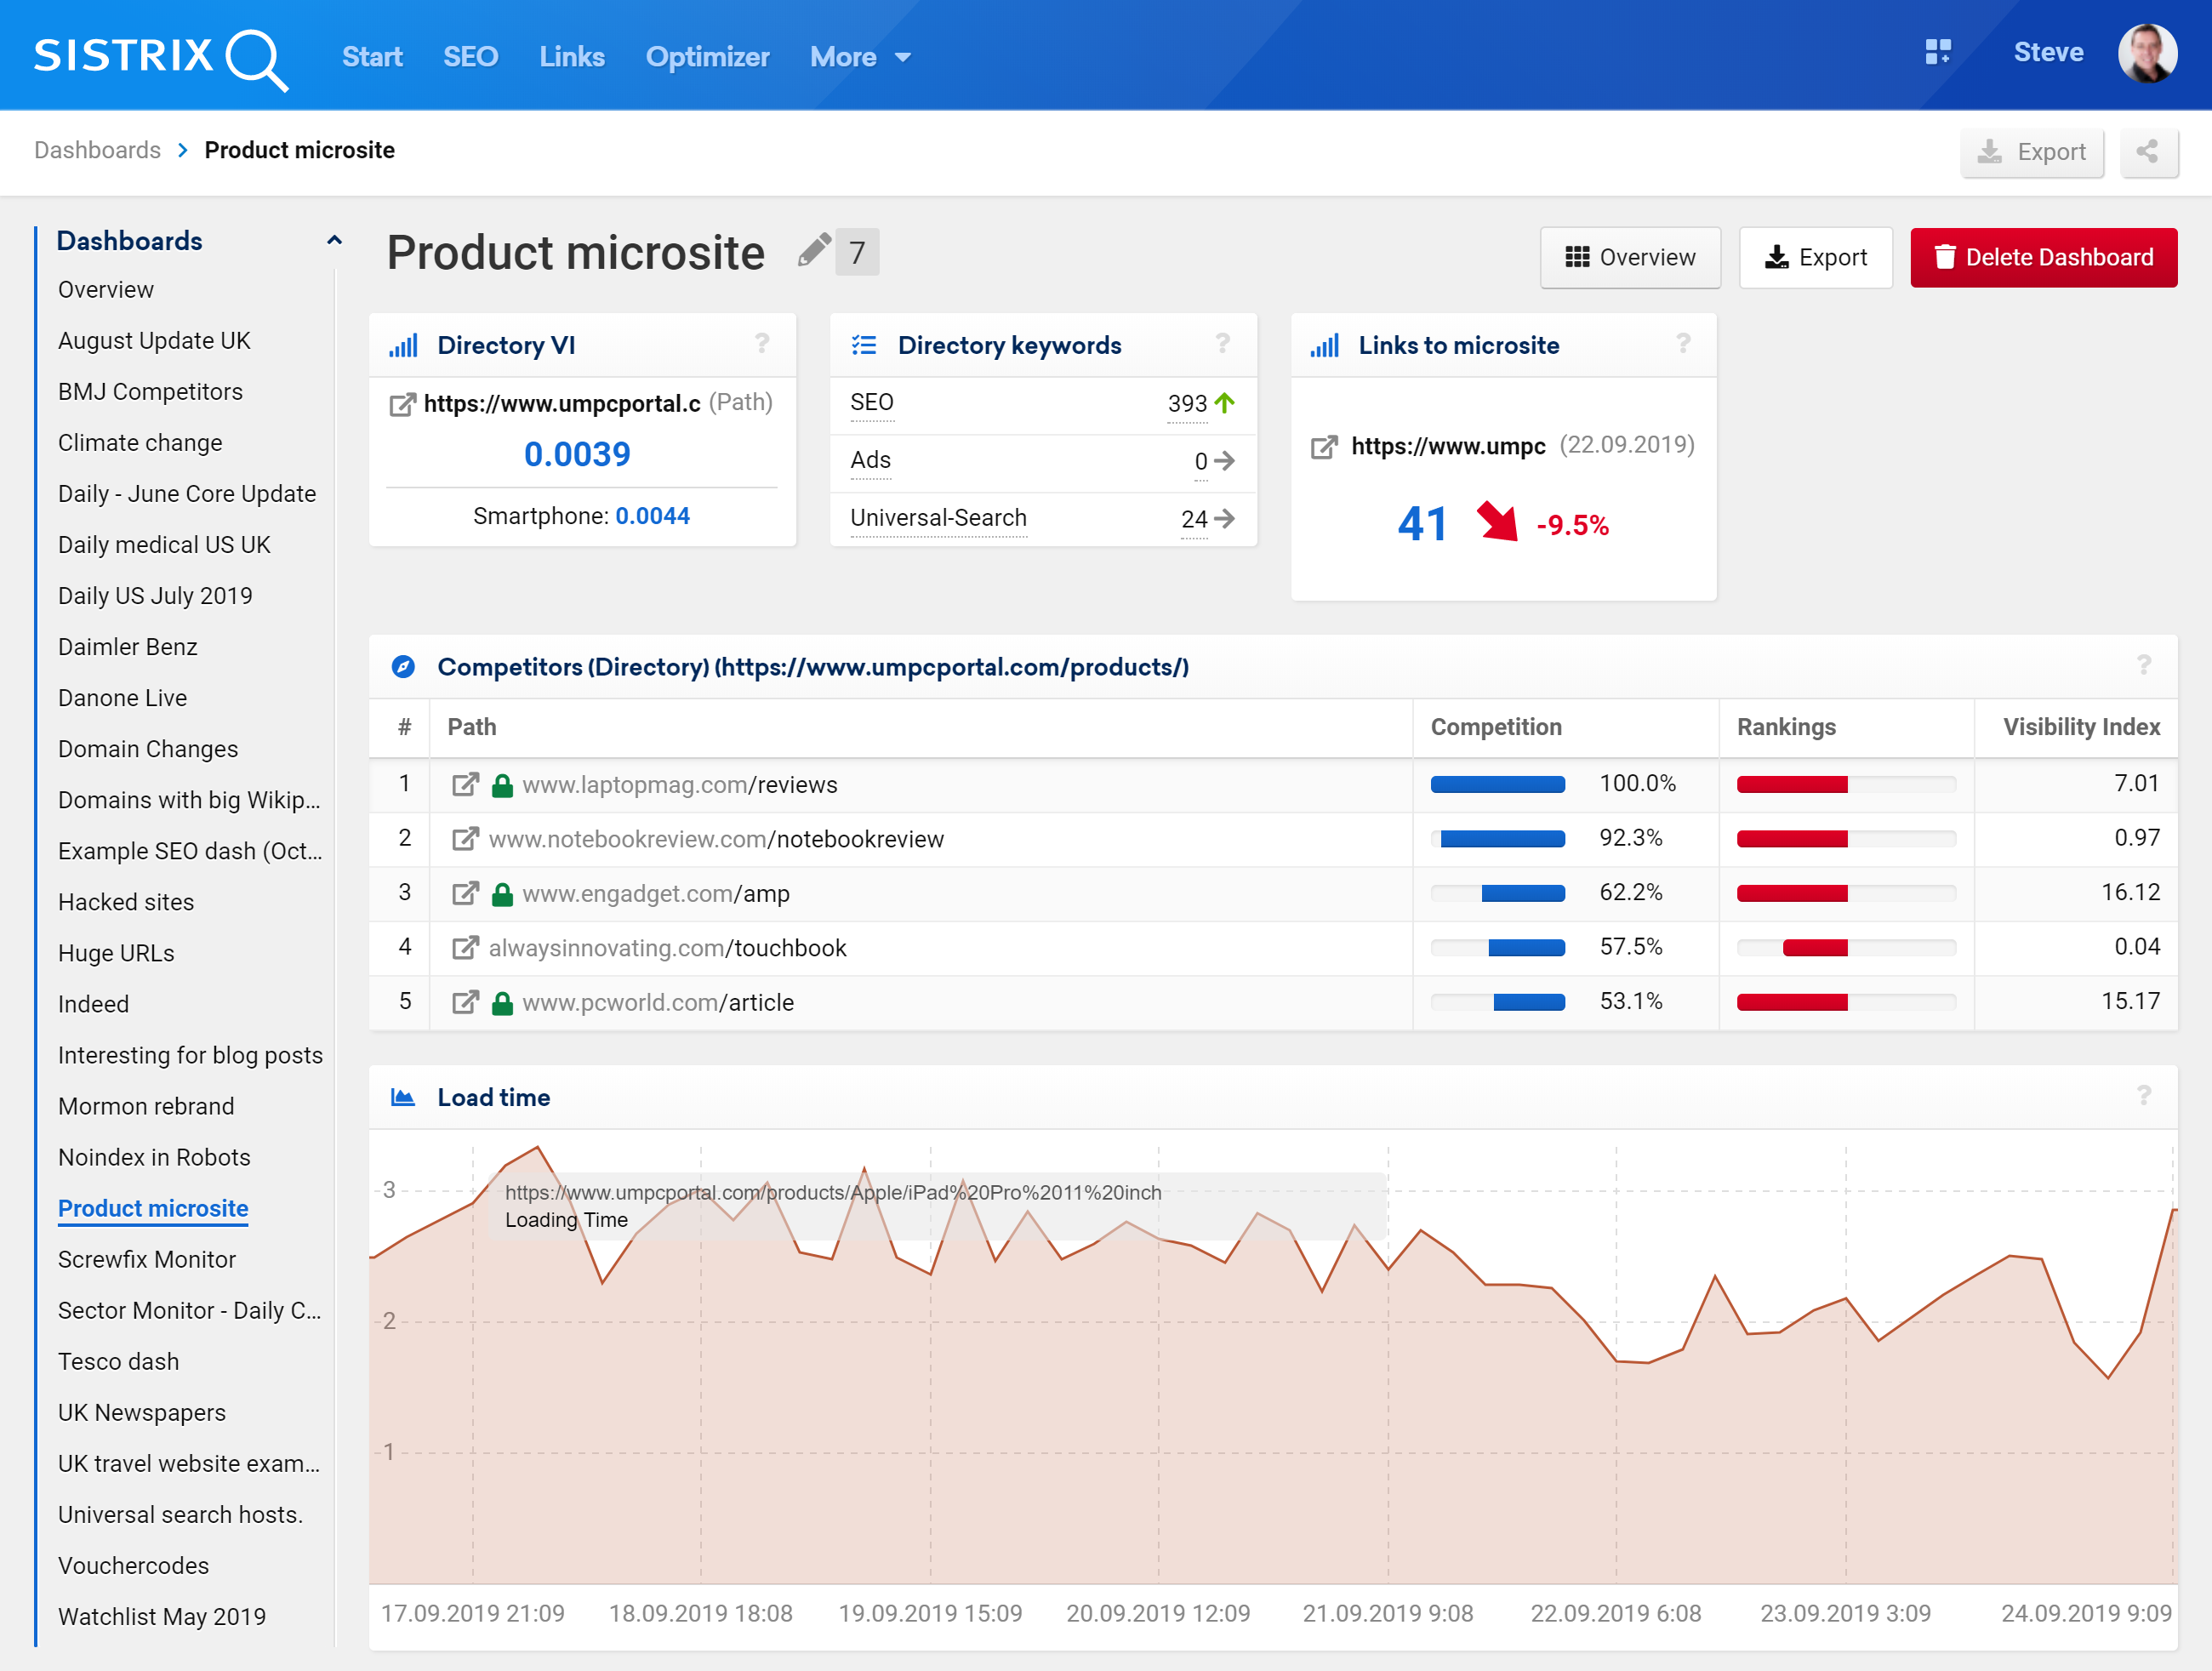Click the Directory keywords list icon
The height and width of the screenshot is (1671, 2212).
click(864, 346)
